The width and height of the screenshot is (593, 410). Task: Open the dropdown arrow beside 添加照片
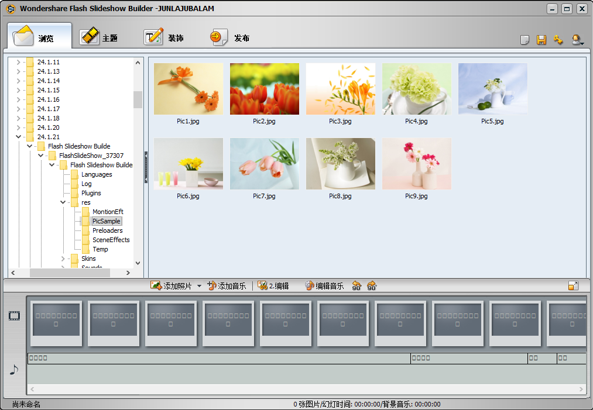199,286
